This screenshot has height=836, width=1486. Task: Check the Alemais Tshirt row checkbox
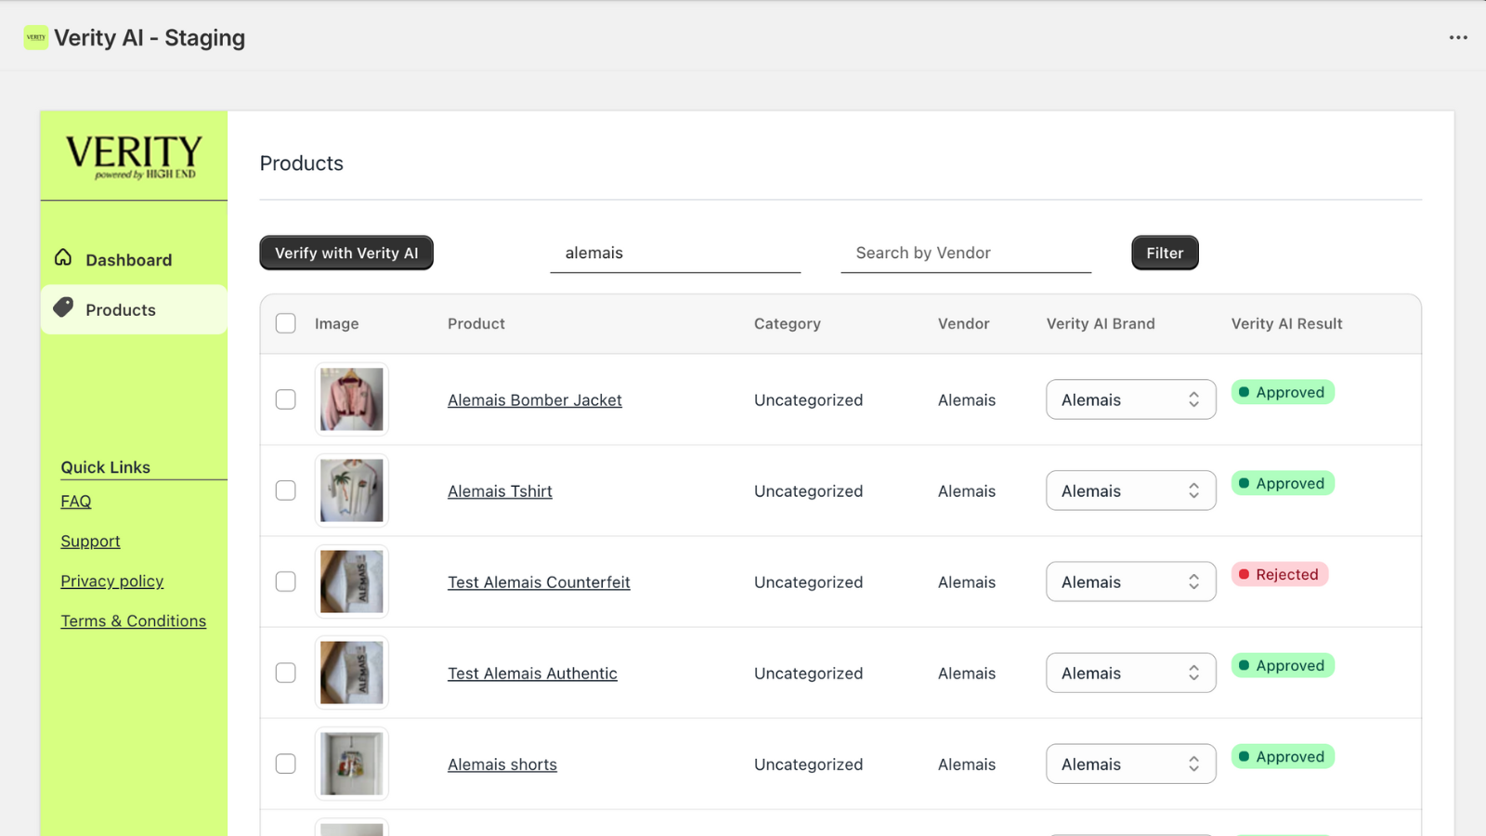[286, 490]
